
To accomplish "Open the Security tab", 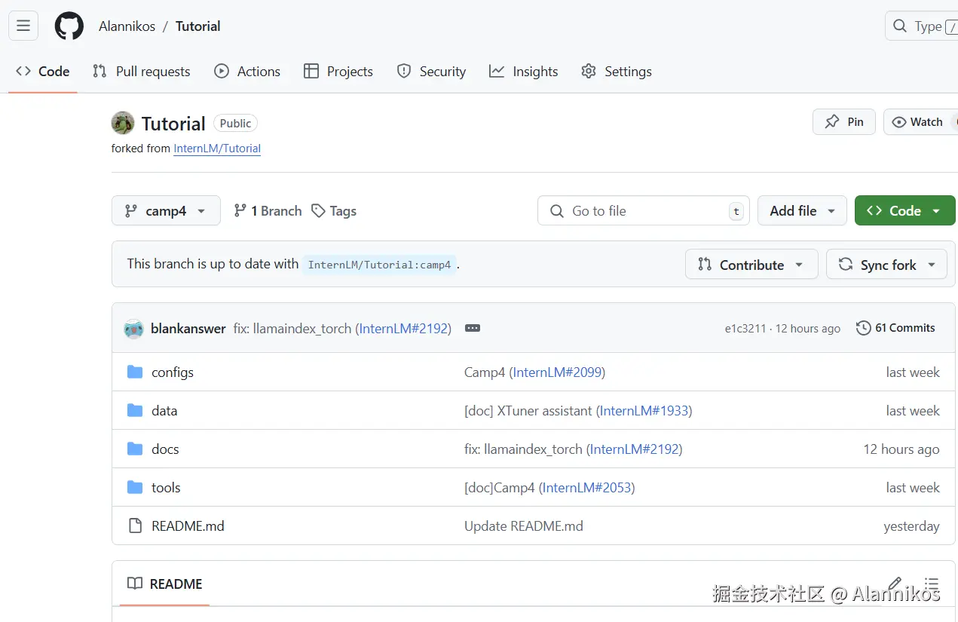I will [x=432, y=72].
